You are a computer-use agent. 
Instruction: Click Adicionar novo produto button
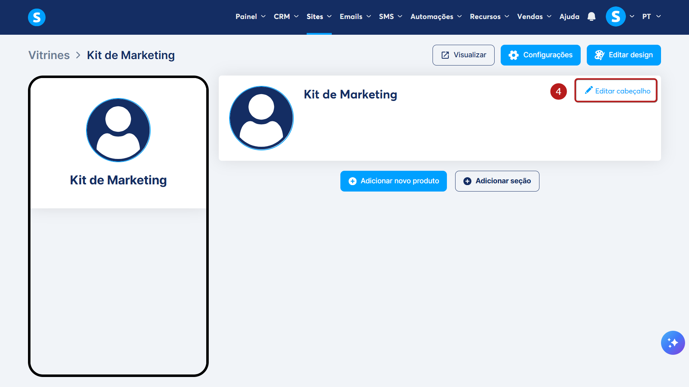click(393, 181)
